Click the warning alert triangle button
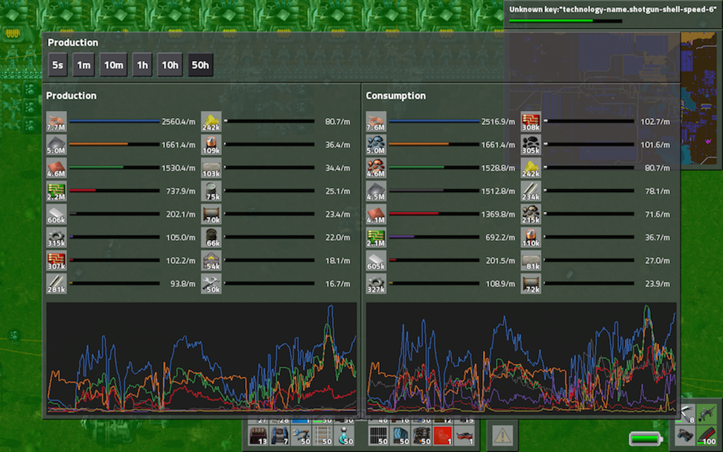This screenshot has height=452, width=723. click(503, 435)
